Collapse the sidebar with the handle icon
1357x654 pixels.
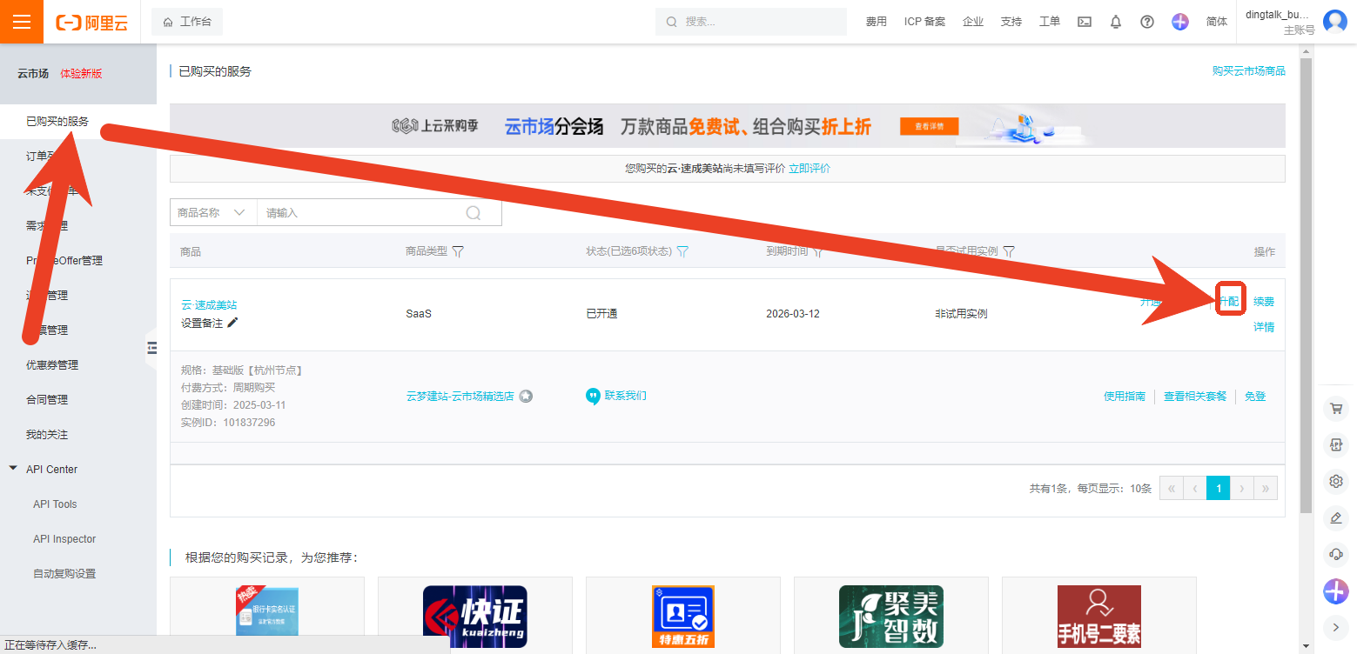pyautogui.click(x=151, y=348)
